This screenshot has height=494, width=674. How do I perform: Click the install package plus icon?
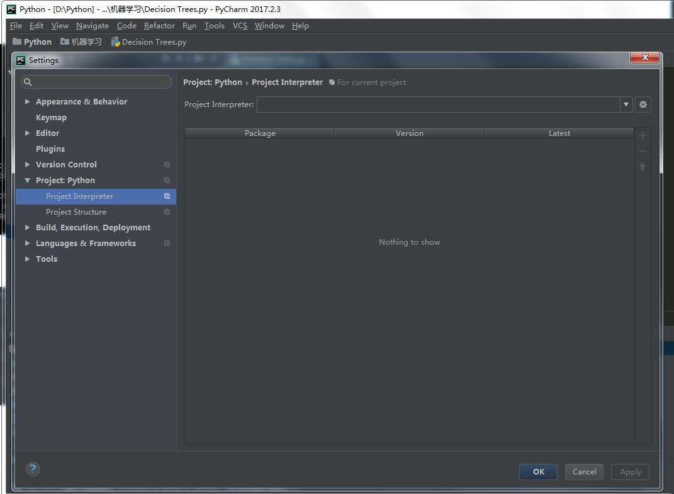[x=642, y=135]
